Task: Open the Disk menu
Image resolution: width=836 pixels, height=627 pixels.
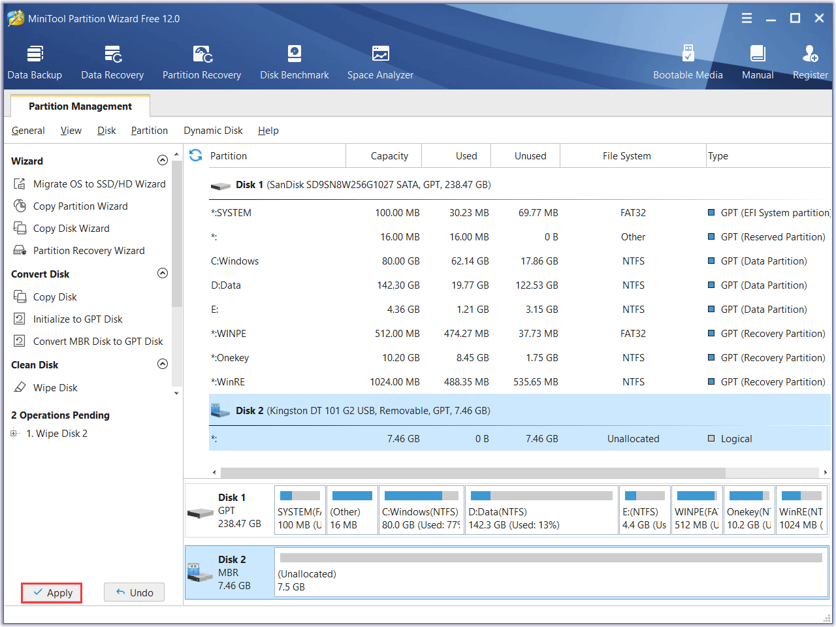Action: coord(106,131)
